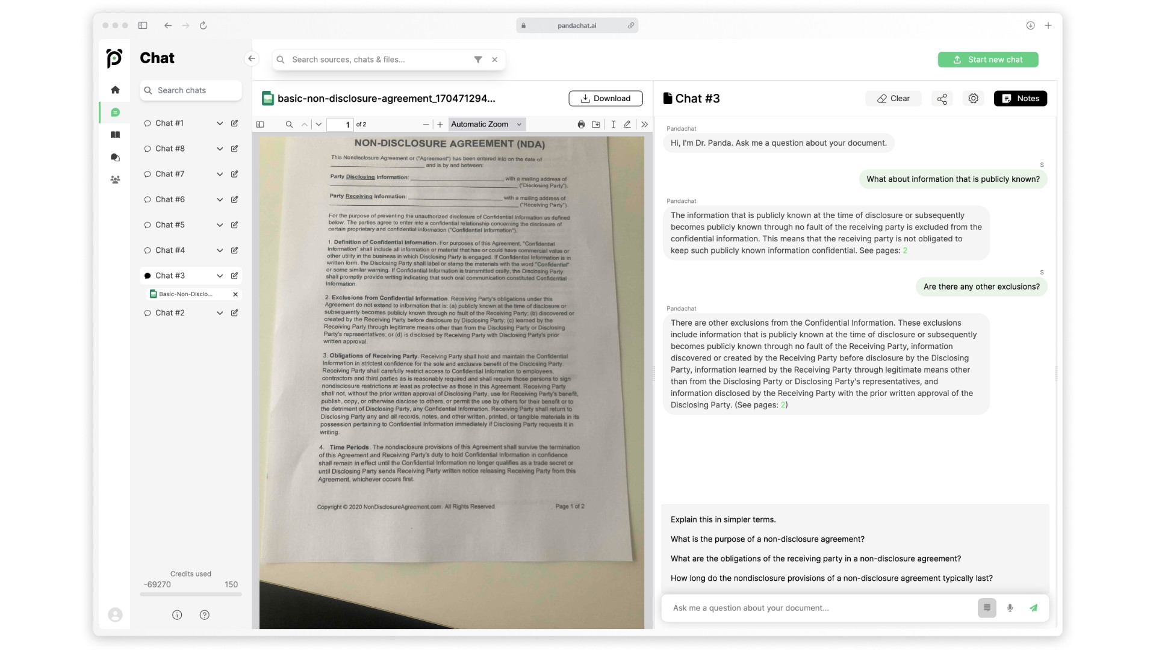Click the PDF page number field
The image size is (1156, 650).
(340, 125)
